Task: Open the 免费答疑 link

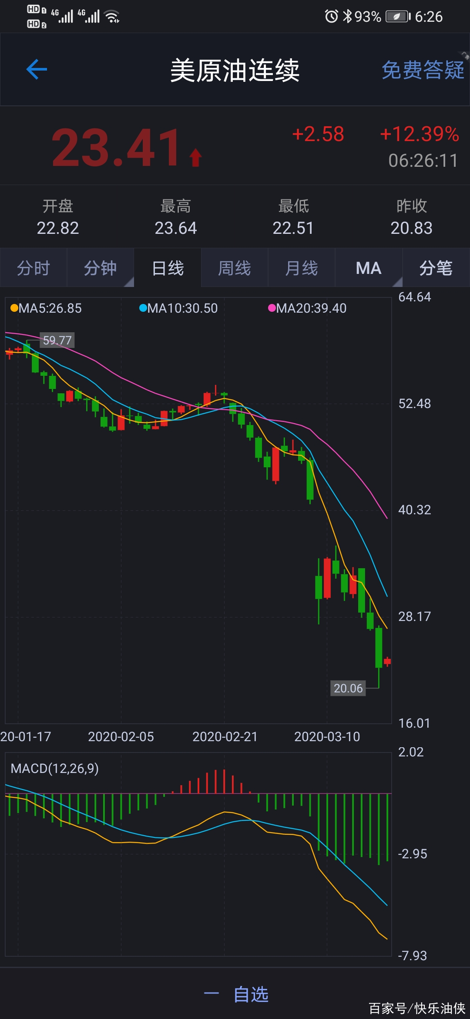Action: click(x=423, y=70)
